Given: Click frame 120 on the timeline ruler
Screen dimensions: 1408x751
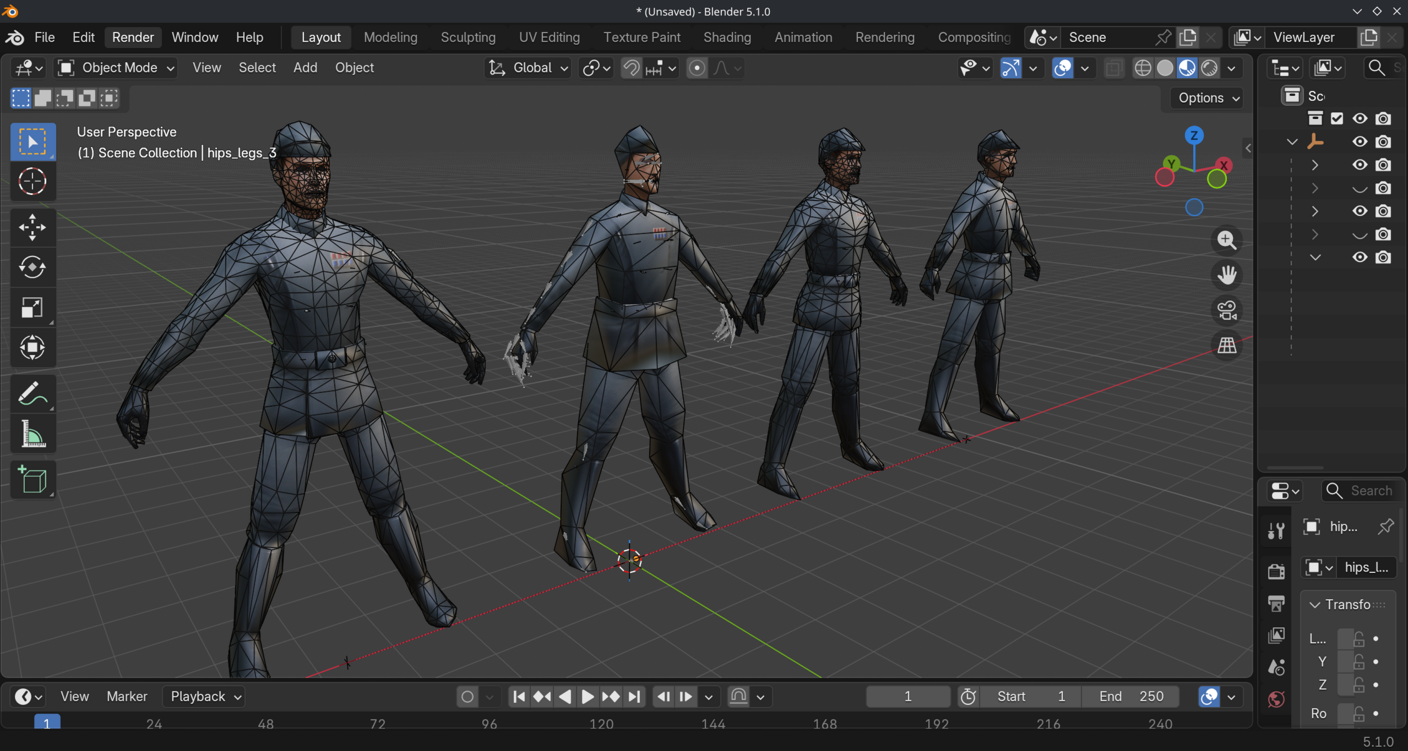Looking at the screenshot, I should click(x=601, y=724).
